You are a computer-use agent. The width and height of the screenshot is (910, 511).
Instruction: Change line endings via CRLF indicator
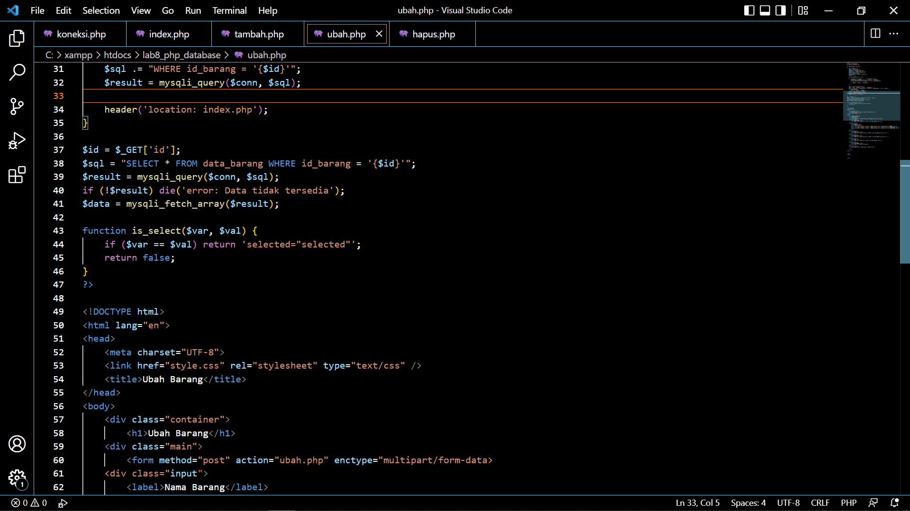coord(820,503)
